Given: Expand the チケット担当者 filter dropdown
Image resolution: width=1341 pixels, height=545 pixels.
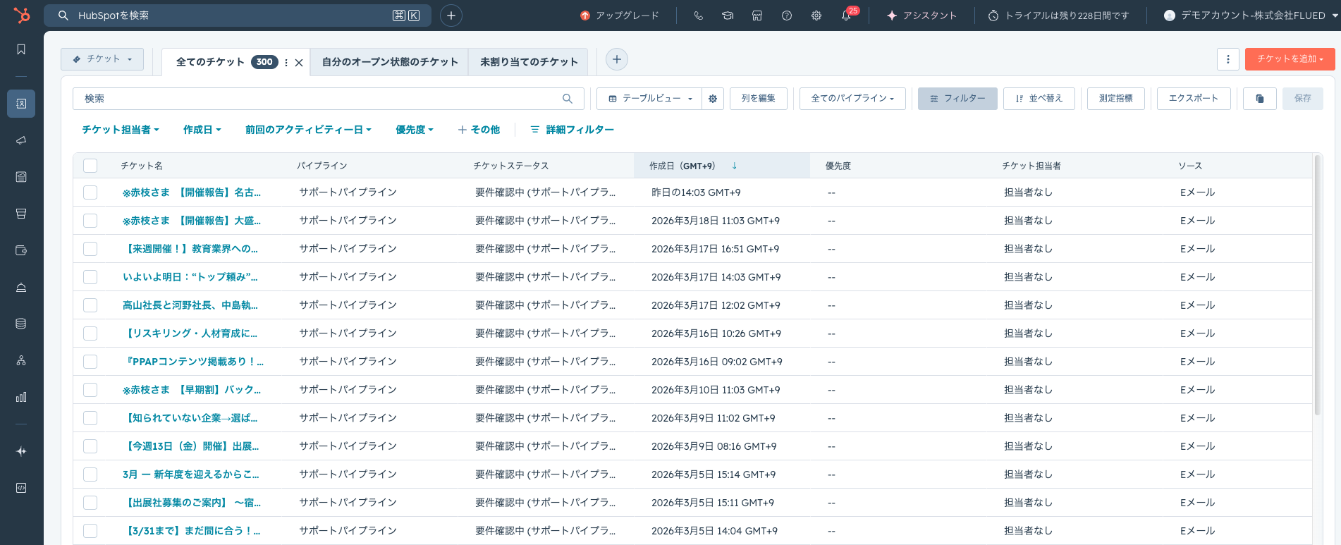Looking at the screenshot, I should [x=120, y=130].
